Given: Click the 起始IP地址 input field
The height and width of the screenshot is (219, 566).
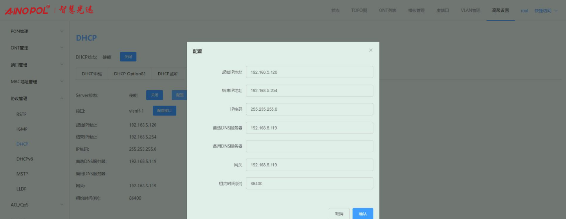Looking at the screenshot, I should [309, 72].
